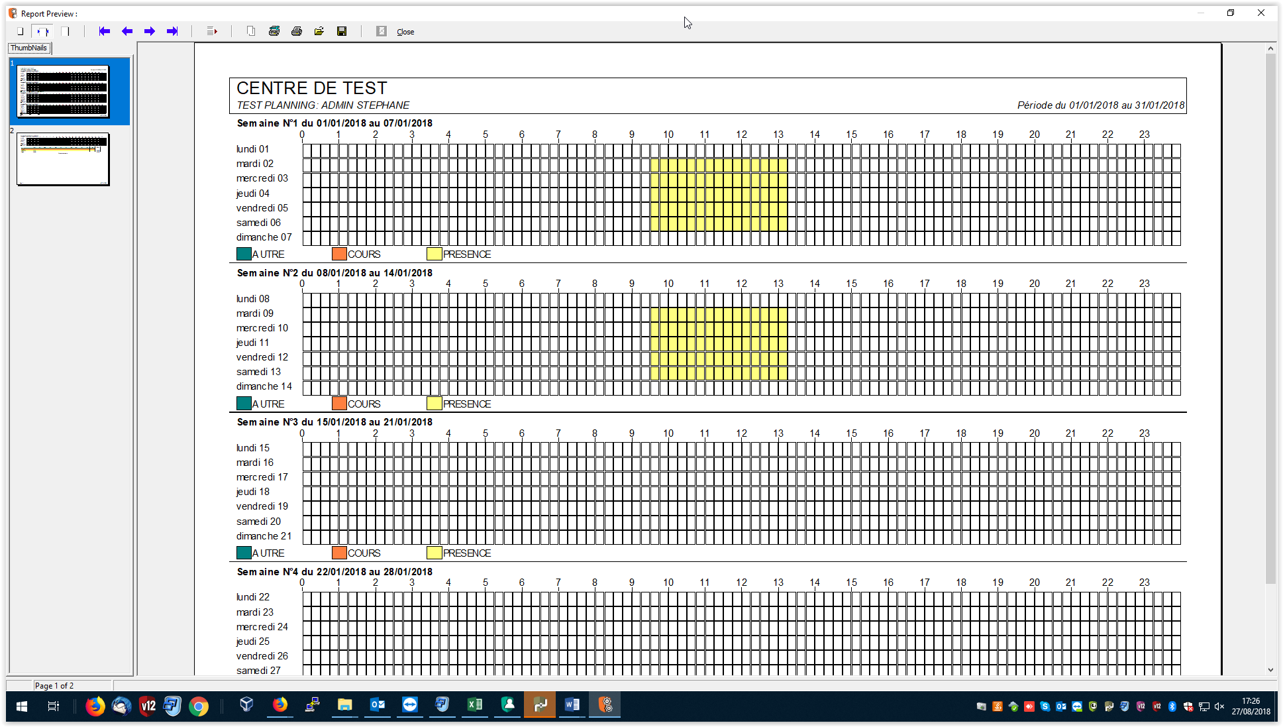Click the AUTRE teal swatch under Semaine N°1

(x=244, y=254)
